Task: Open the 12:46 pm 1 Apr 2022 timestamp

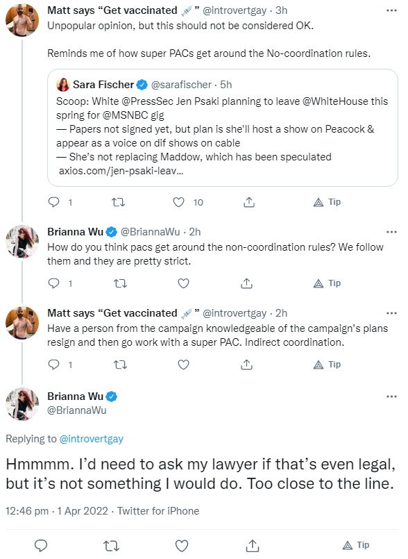Action: pyautogui.click(x=57, y=511)
